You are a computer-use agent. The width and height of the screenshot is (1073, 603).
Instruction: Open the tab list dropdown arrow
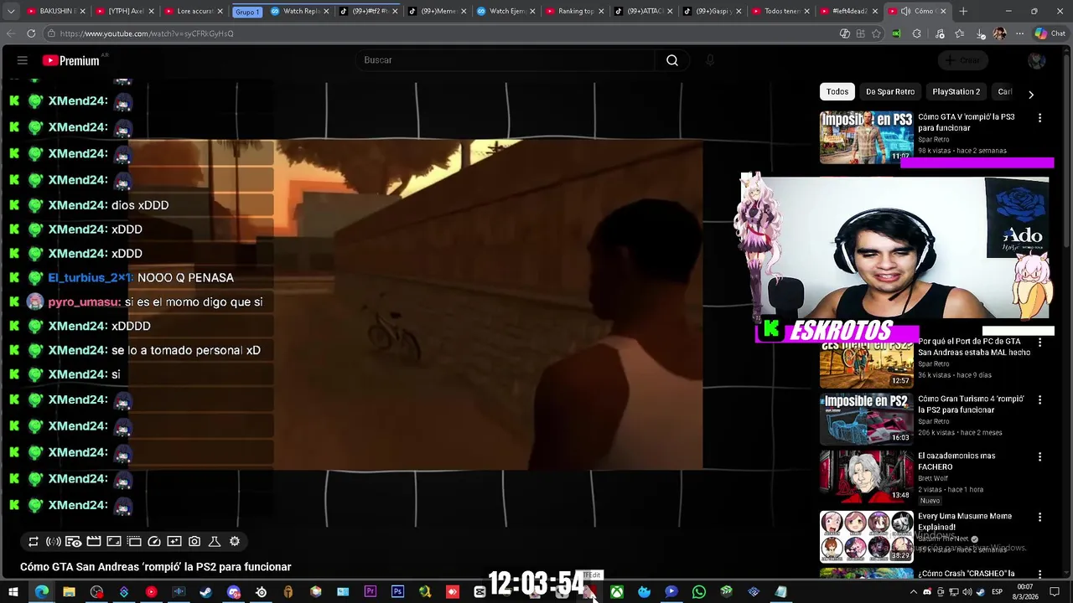11,11
